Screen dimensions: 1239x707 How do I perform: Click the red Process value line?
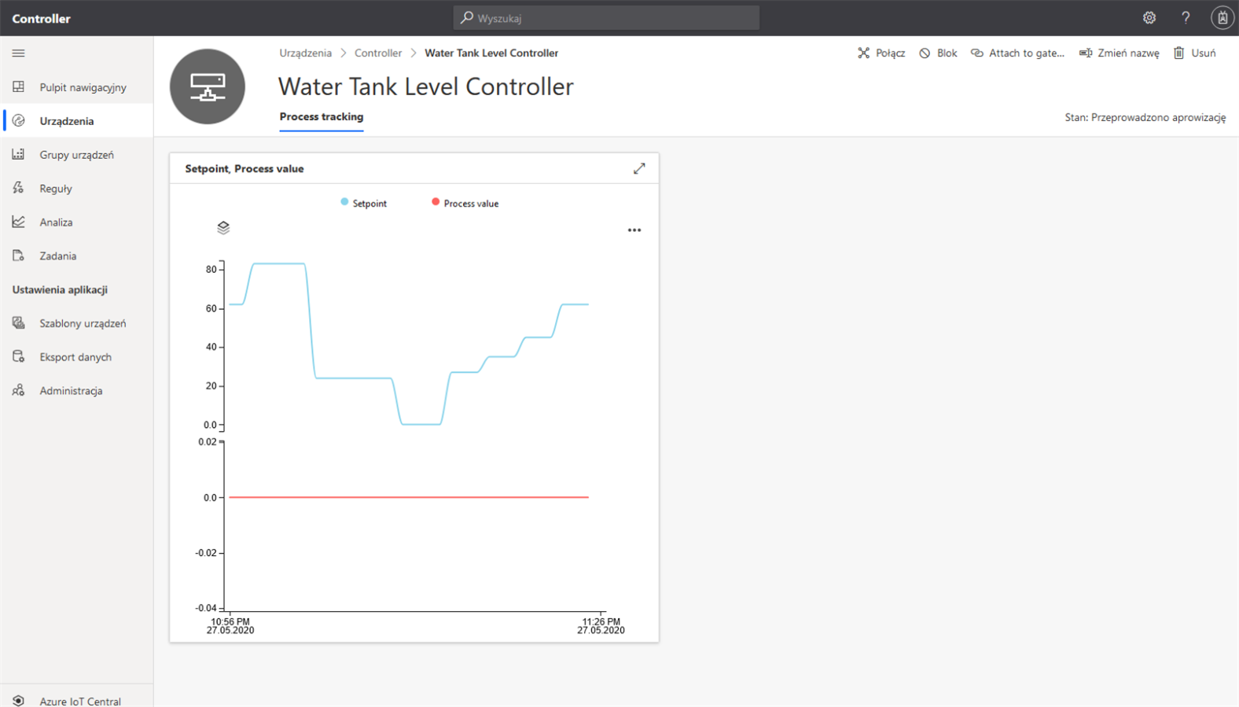click(409, 497)
